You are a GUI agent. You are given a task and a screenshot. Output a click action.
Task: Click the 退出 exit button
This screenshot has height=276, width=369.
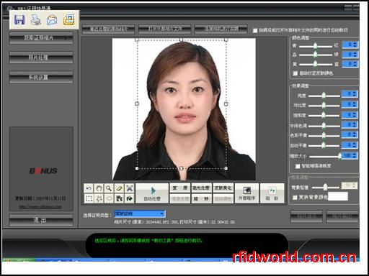tap(41, 220)
